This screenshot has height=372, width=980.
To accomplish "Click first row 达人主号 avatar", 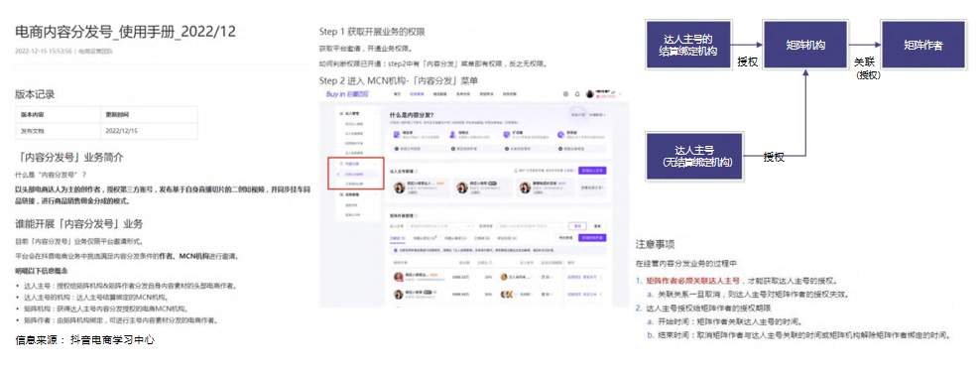I will point(504,277).
